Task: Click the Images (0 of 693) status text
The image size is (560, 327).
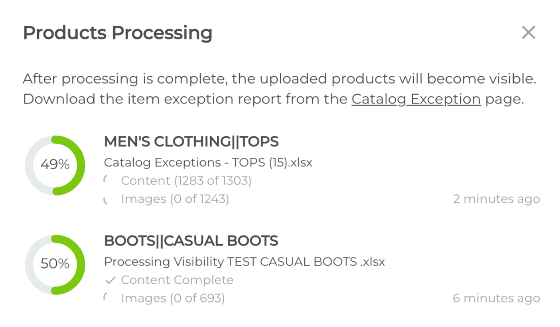Action: (173, 298)
